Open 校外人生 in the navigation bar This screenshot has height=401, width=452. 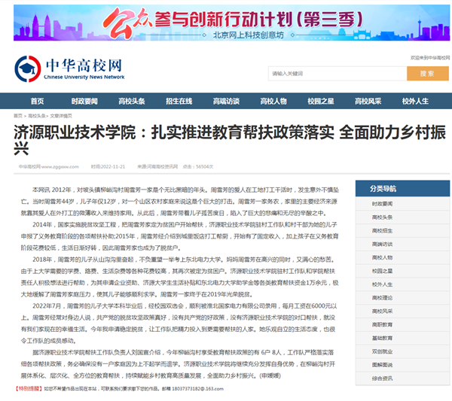[415, 101]
